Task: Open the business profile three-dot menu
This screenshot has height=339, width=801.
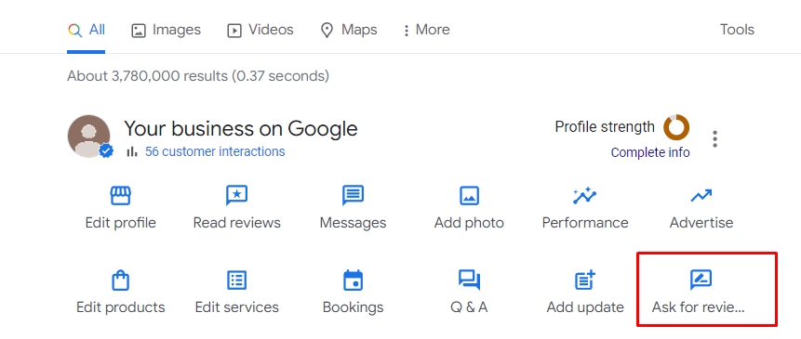Action: 715,138
